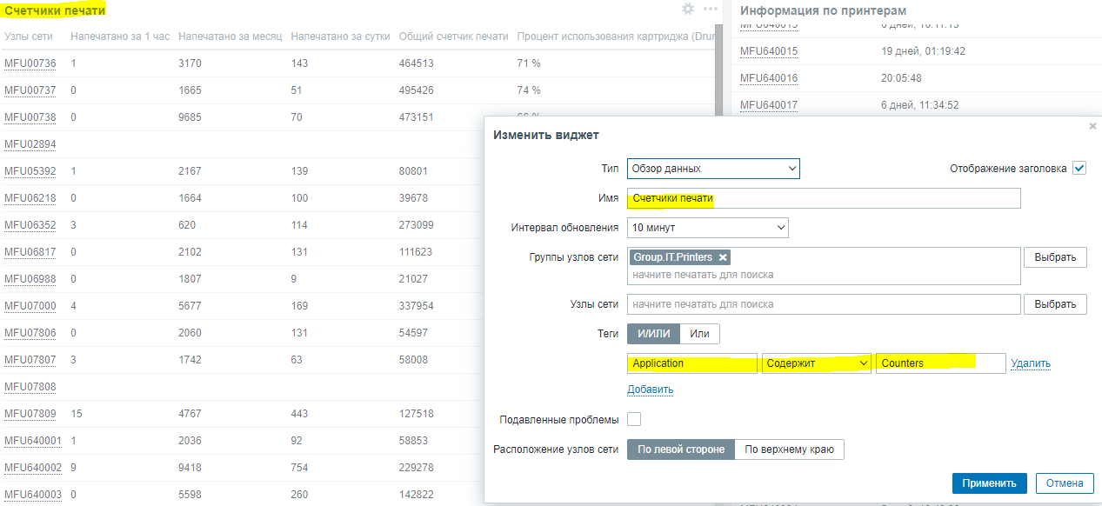Click the Информация по принтерам widget title
The image size is (1102, 506).
pos(824,10)
